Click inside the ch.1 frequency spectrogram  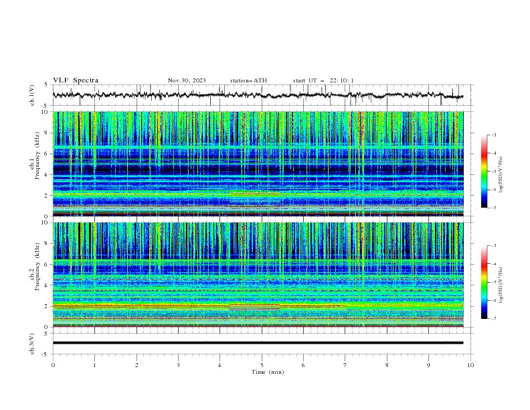pos(258,163)
